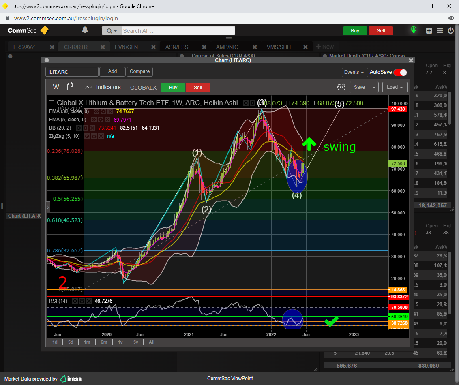Open main series settings gear by chart title
Screen dimensions: 459x385
pyautogui.click(x=252, y=103)
